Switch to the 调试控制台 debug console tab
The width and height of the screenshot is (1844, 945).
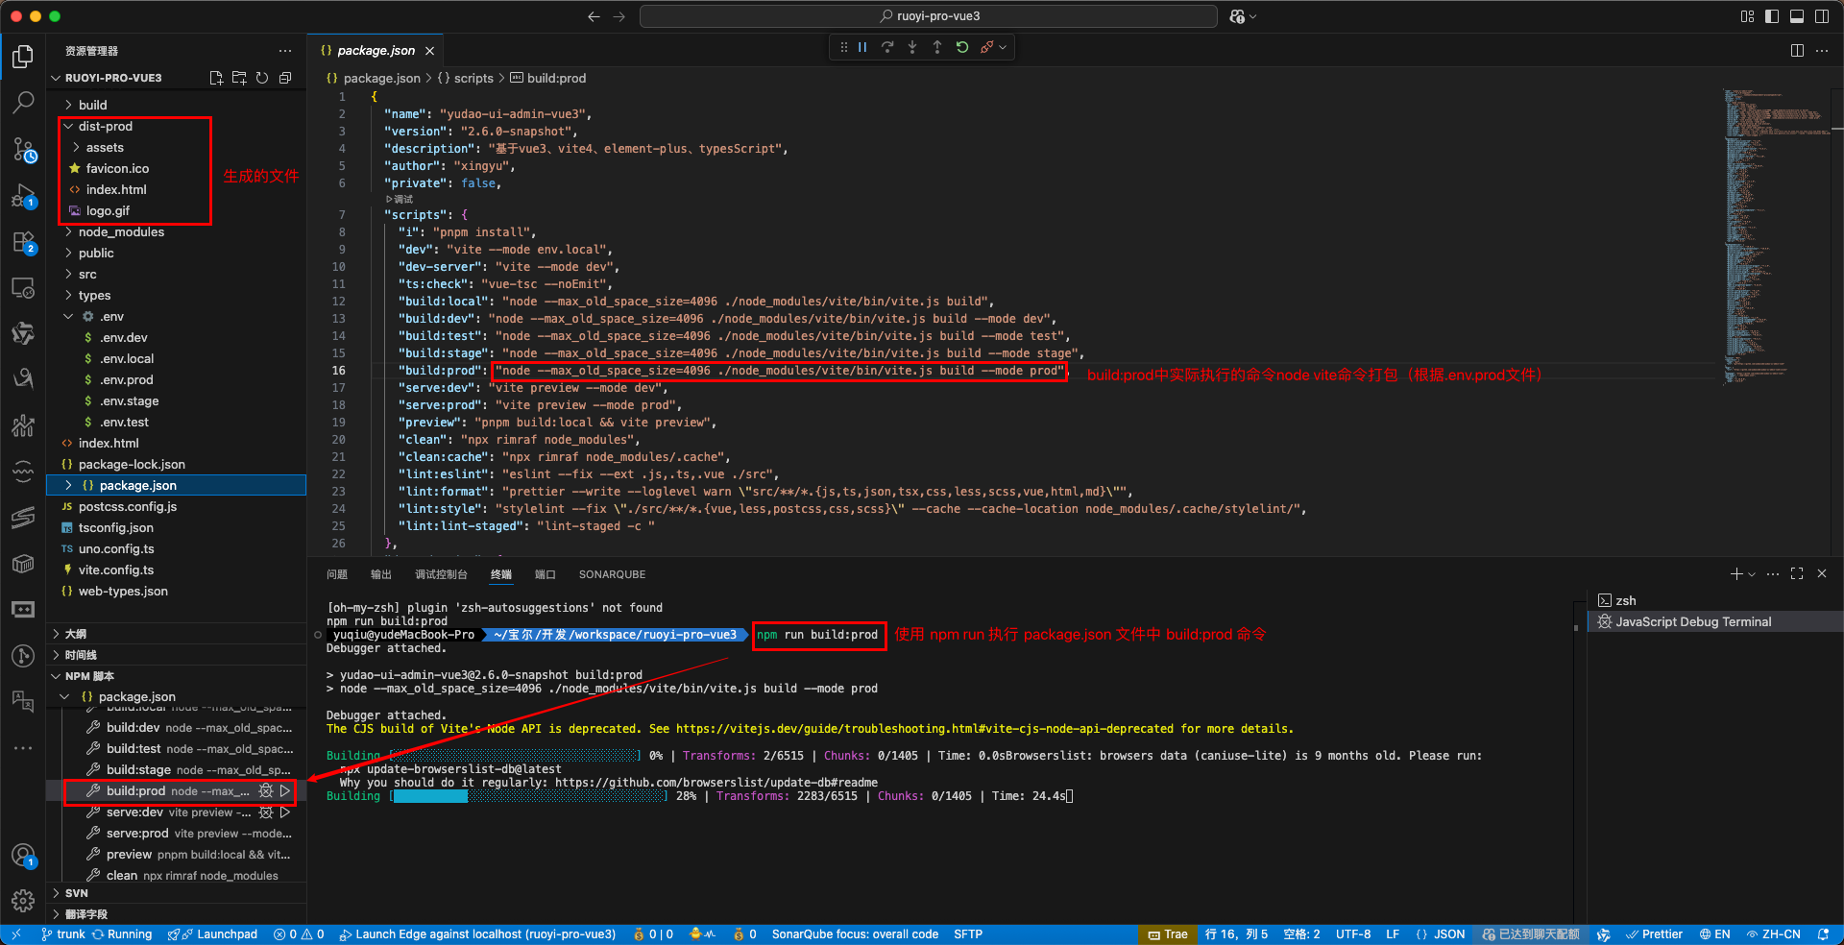pyautogui.click(x=441, y=574)
